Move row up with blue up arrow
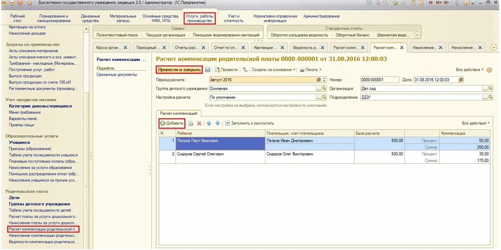The height and width of the screenshot is (250, 501). coord(209,123)
